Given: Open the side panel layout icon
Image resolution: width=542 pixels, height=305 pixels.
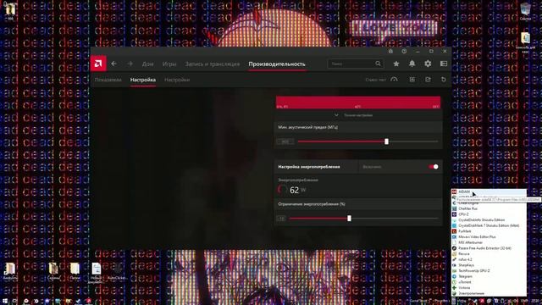Looking at the screenshot, I should (x=444, y=64).
